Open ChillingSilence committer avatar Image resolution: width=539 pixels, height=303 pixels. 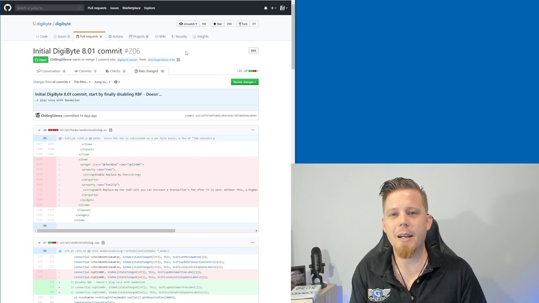(37, 115)
